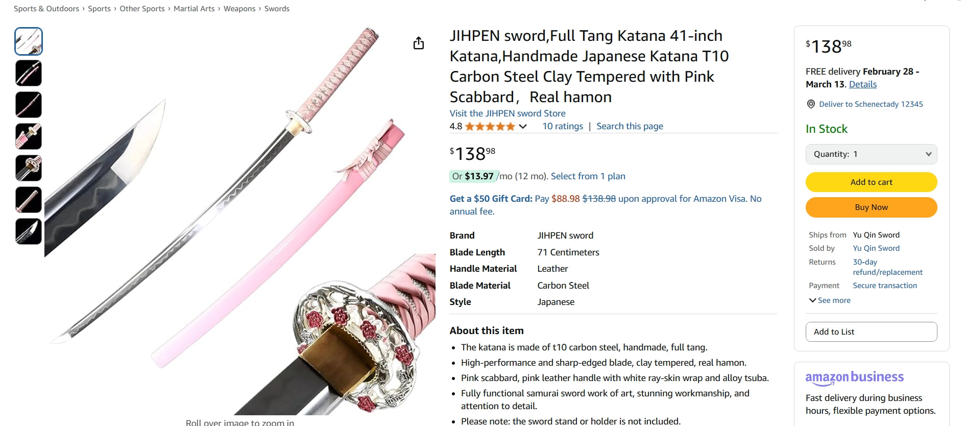Click the Select from 1 plan link
This screenshot has height=426, width=965.
[x=588, y=176]
